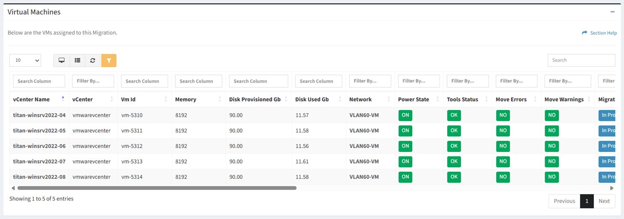The height and width of the screenshot is (219, 624).
Task: Focus the global Search box
Action: point(581,60)
